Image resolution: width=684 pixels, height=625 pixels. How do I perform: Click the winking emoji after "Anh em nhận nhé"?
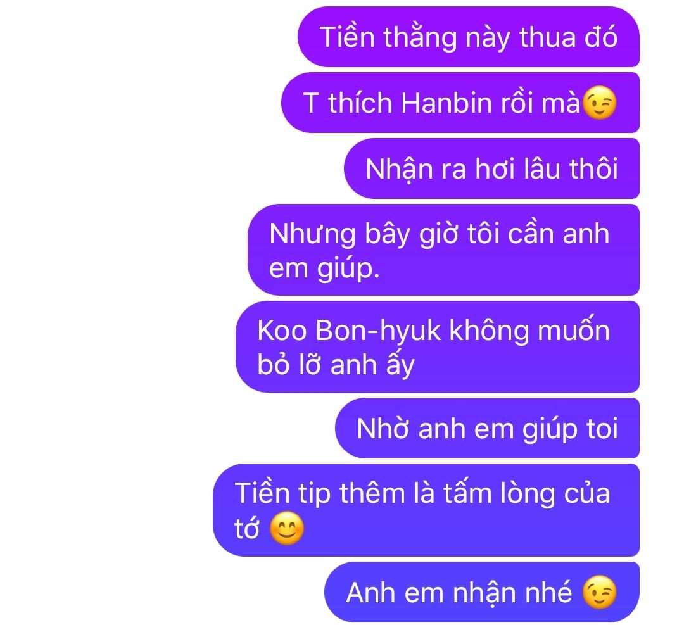pos(600,592)
